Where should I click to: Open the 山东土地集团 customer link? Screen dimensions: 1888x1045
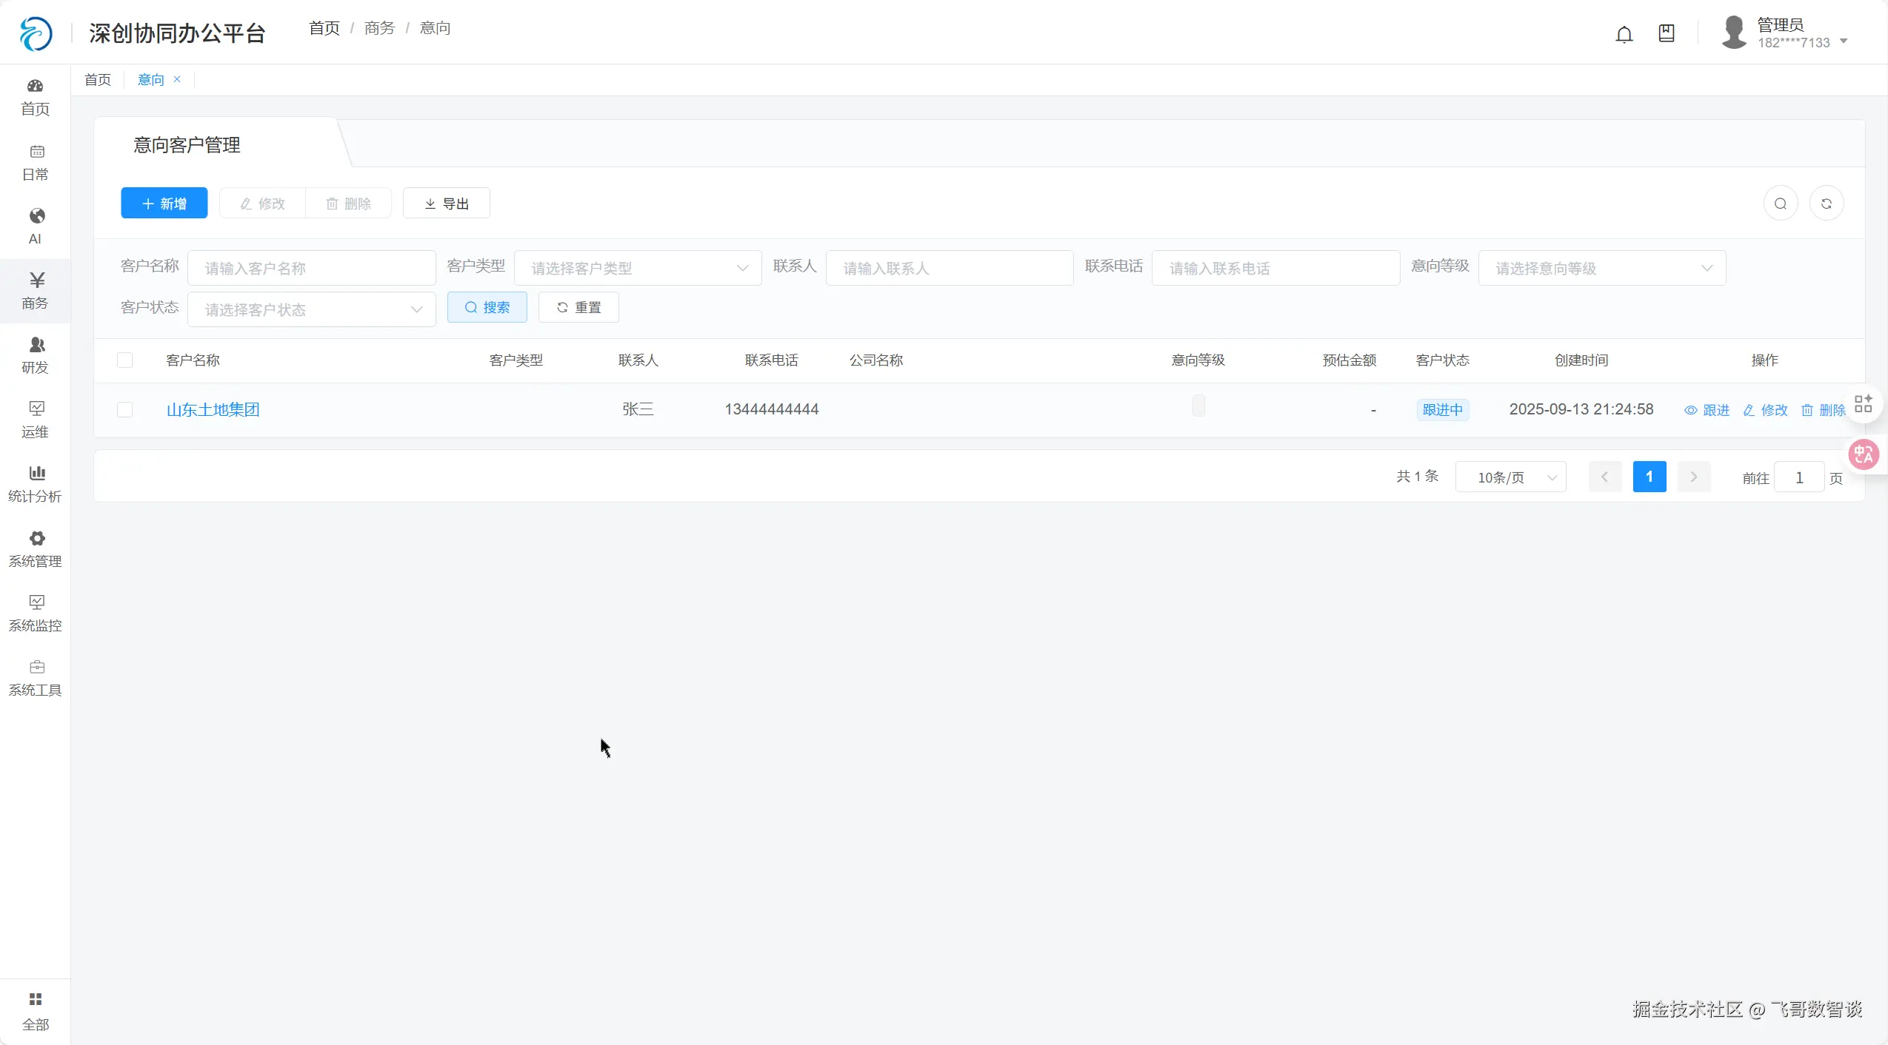213,410
